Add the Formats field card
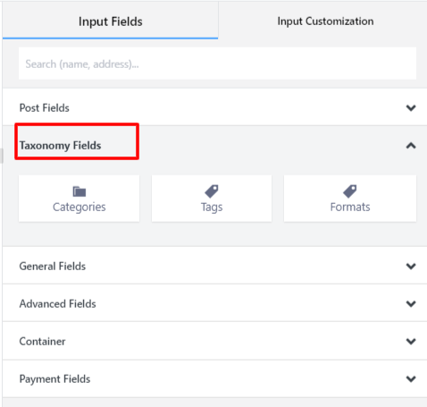Image resolution: width=427 pixels, height=407 pixels. 350,199
